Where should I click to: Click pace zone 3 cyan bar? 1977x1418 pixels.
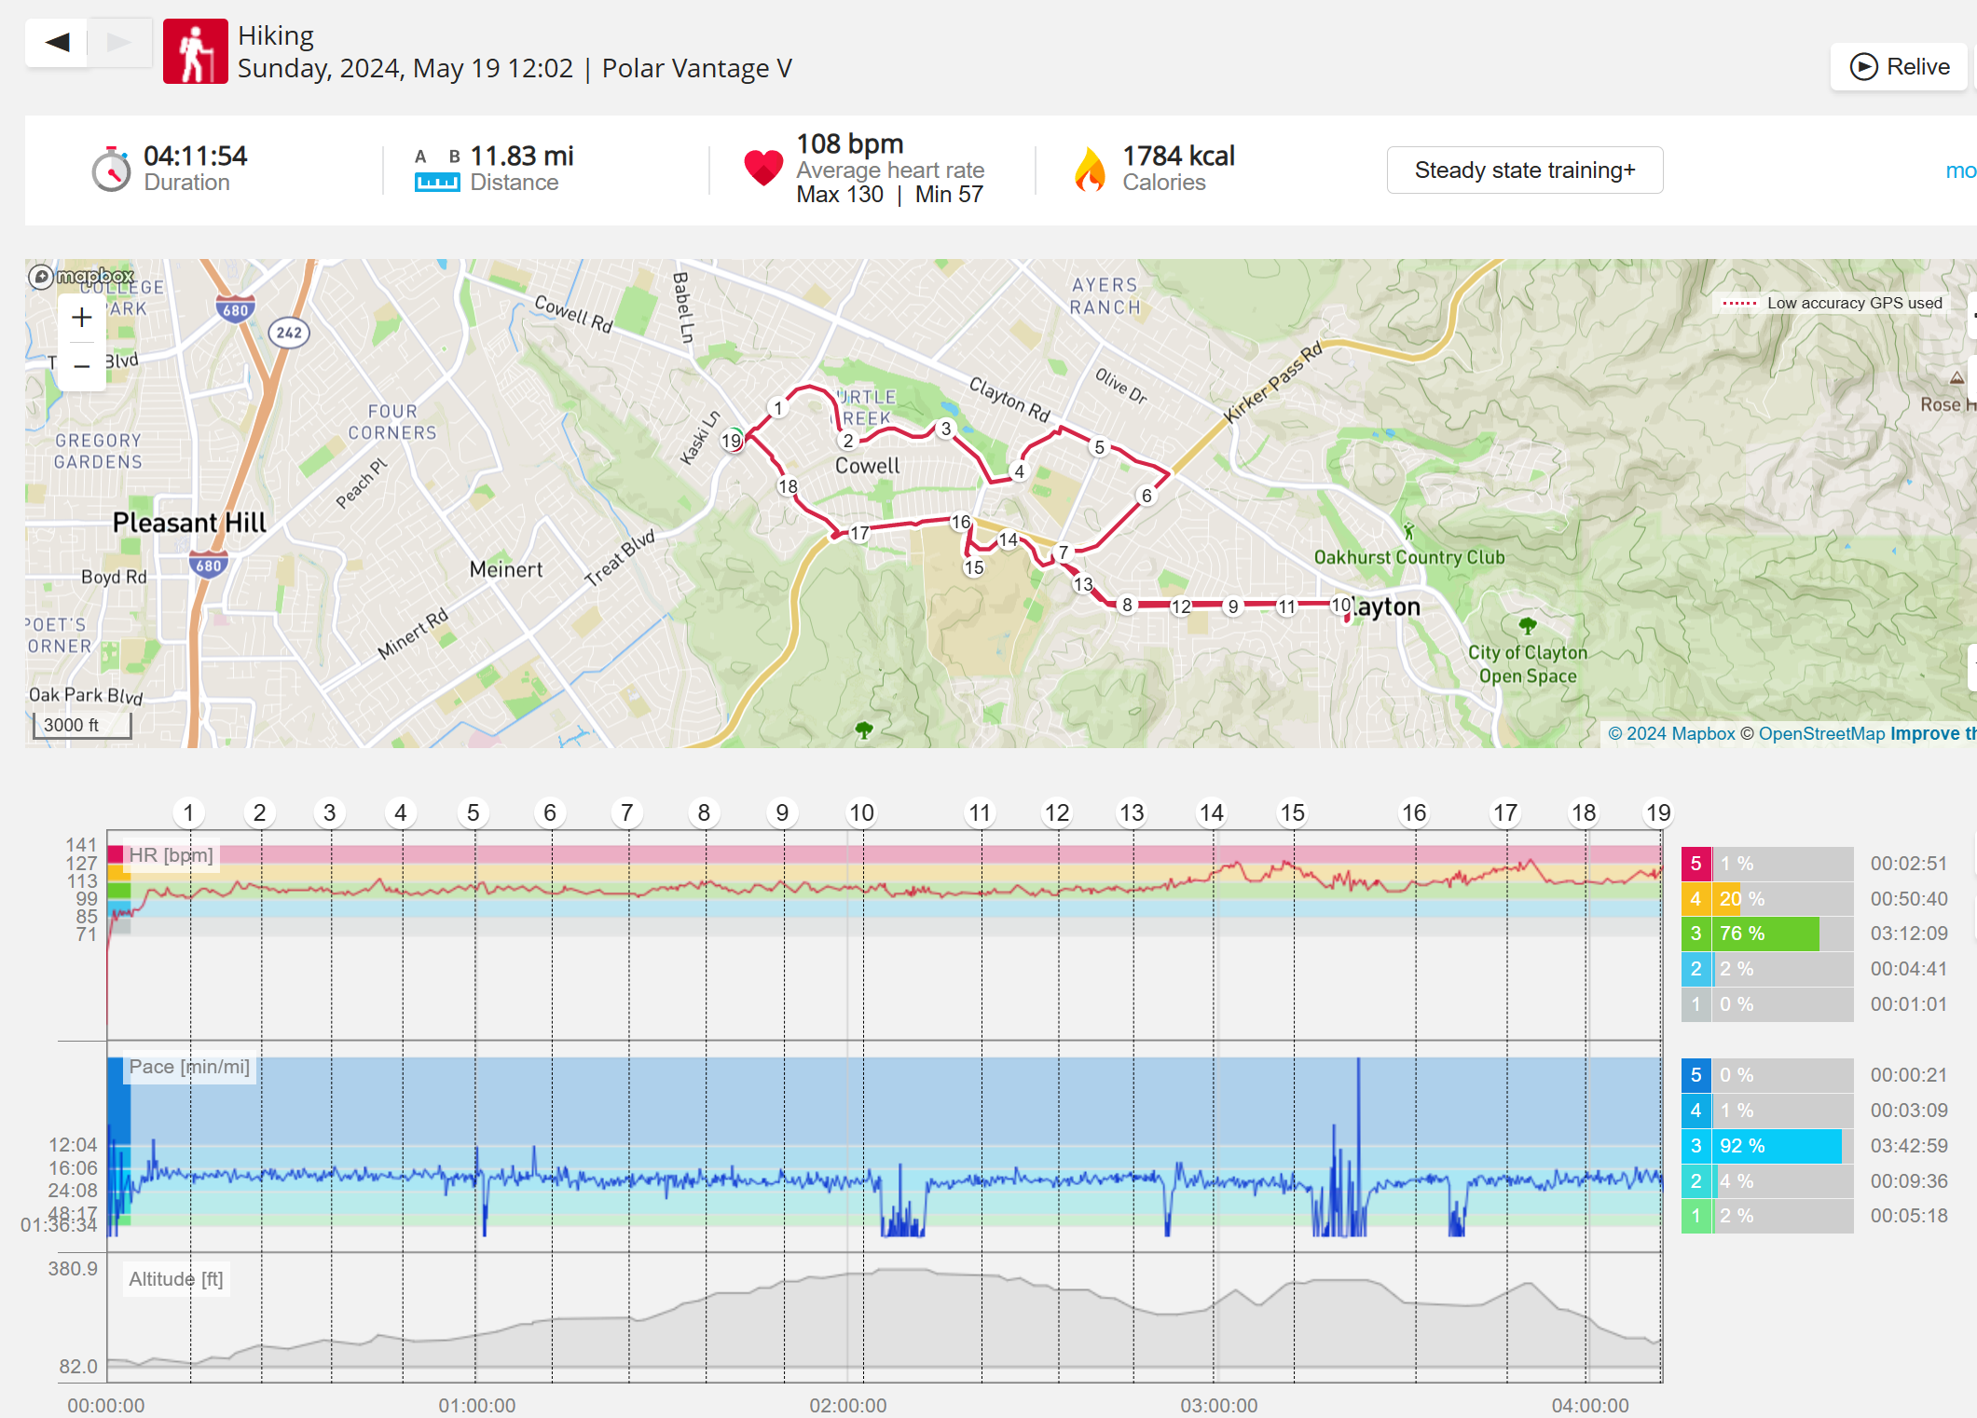[1778, 1146]
